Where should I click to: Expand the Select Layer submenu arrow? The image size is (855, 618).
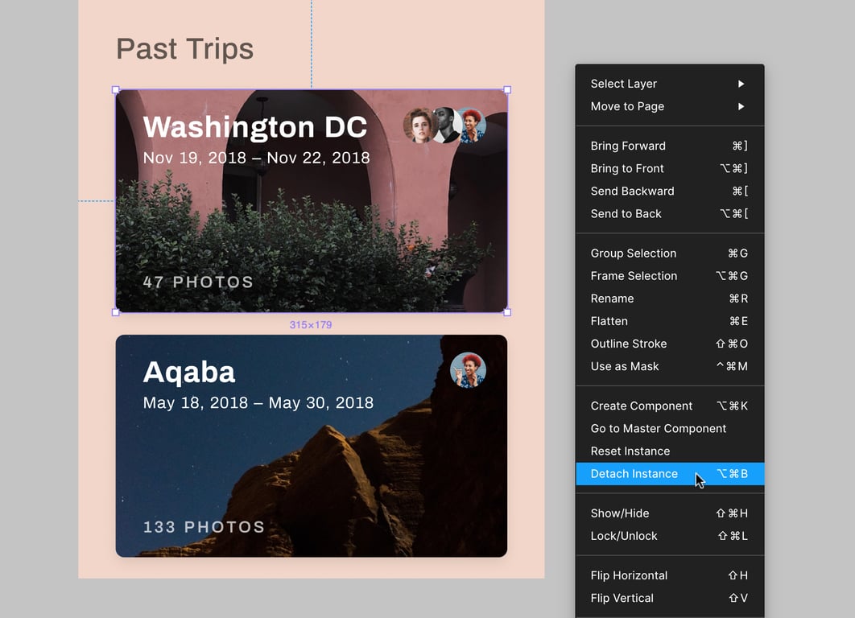coord(741,84)
